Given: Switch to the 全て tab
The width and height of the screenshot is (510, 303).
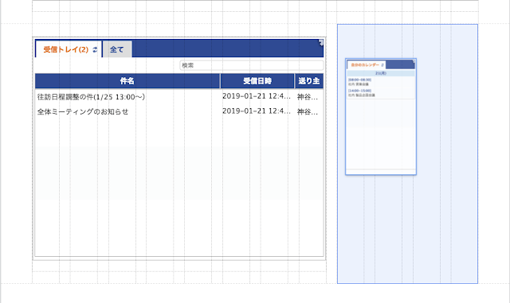Looking at the screenshot, I should coord(117,49).
